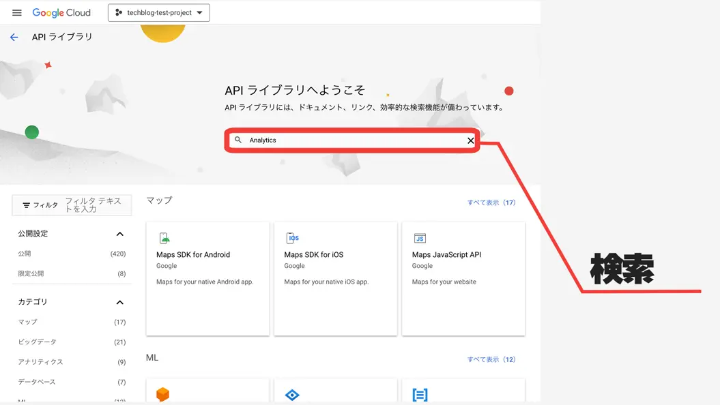The width and height of the screenshot is (720, 405).
Task: Clear the Analytics search text with X
Action: tap(471, 140)
